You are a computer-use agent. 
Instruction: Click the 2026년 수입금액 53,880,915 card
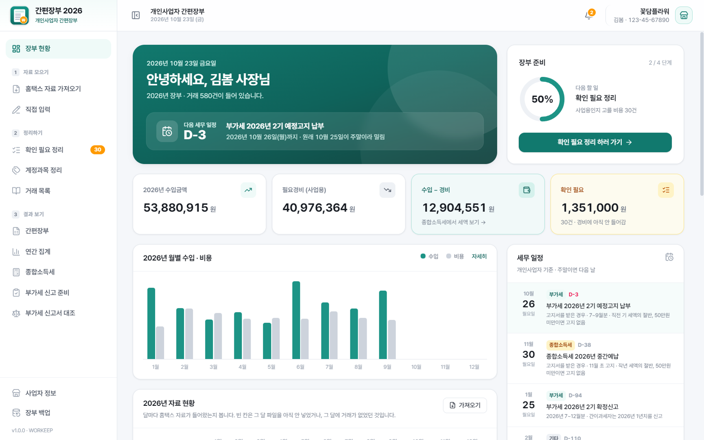pos(199,204)
